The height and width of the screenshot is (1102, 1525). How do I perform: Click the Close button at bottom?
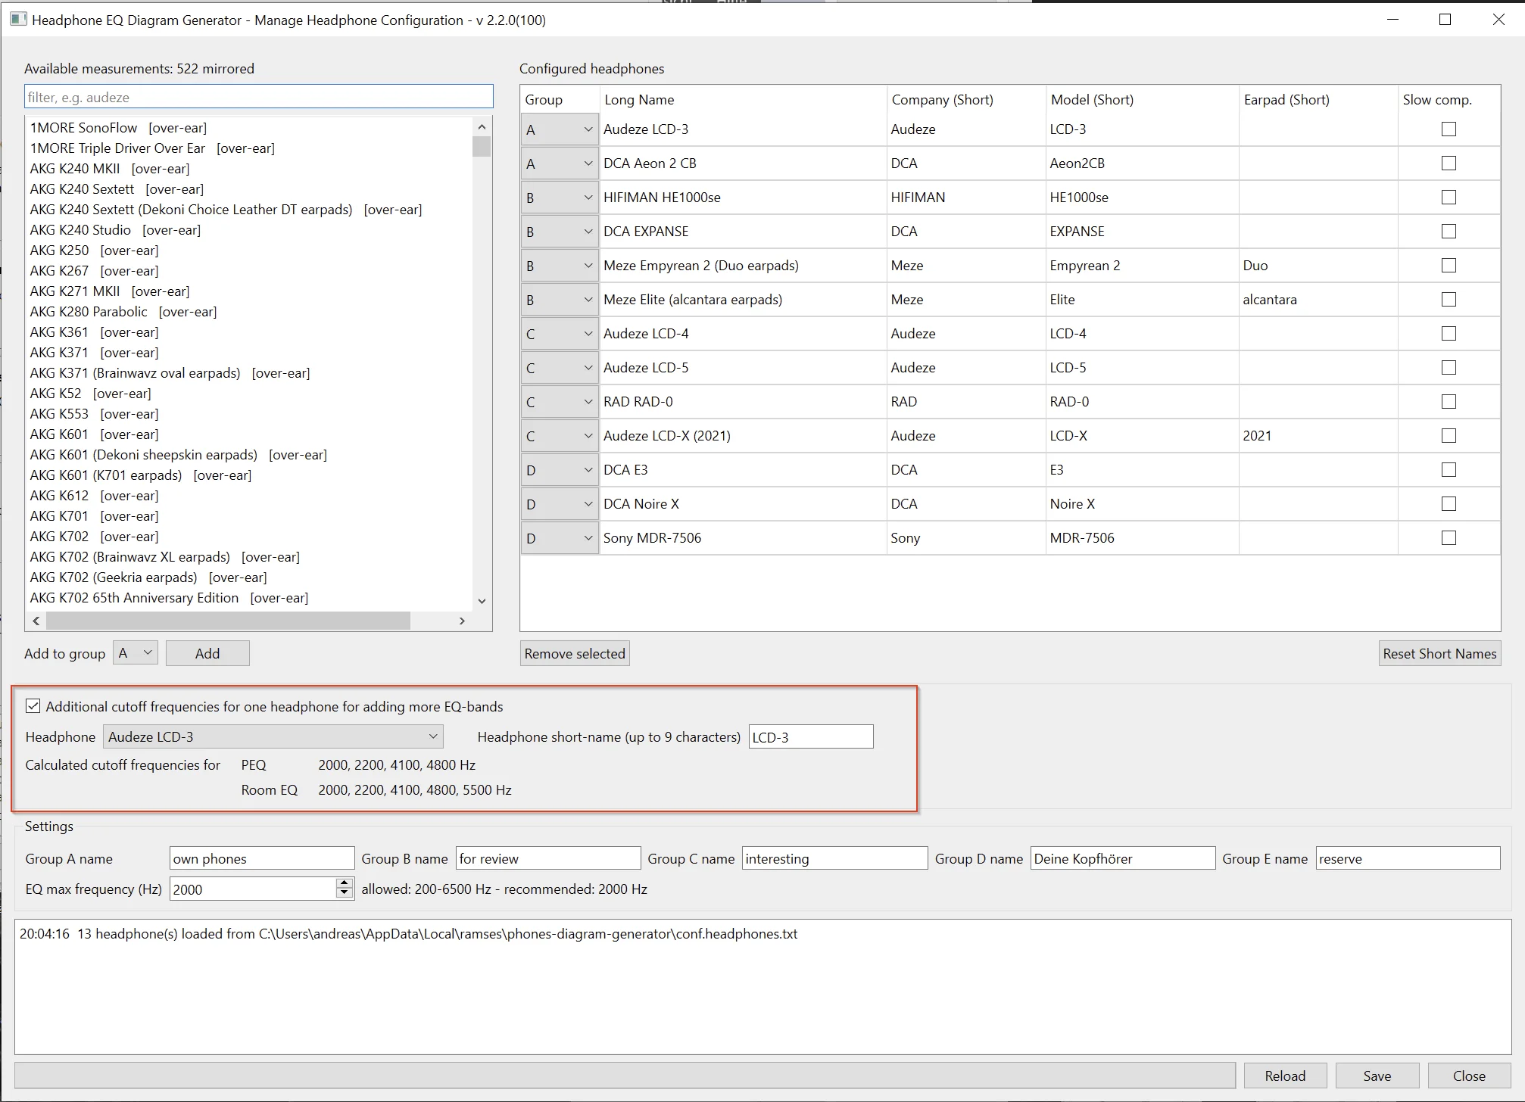point(1469,1076)
